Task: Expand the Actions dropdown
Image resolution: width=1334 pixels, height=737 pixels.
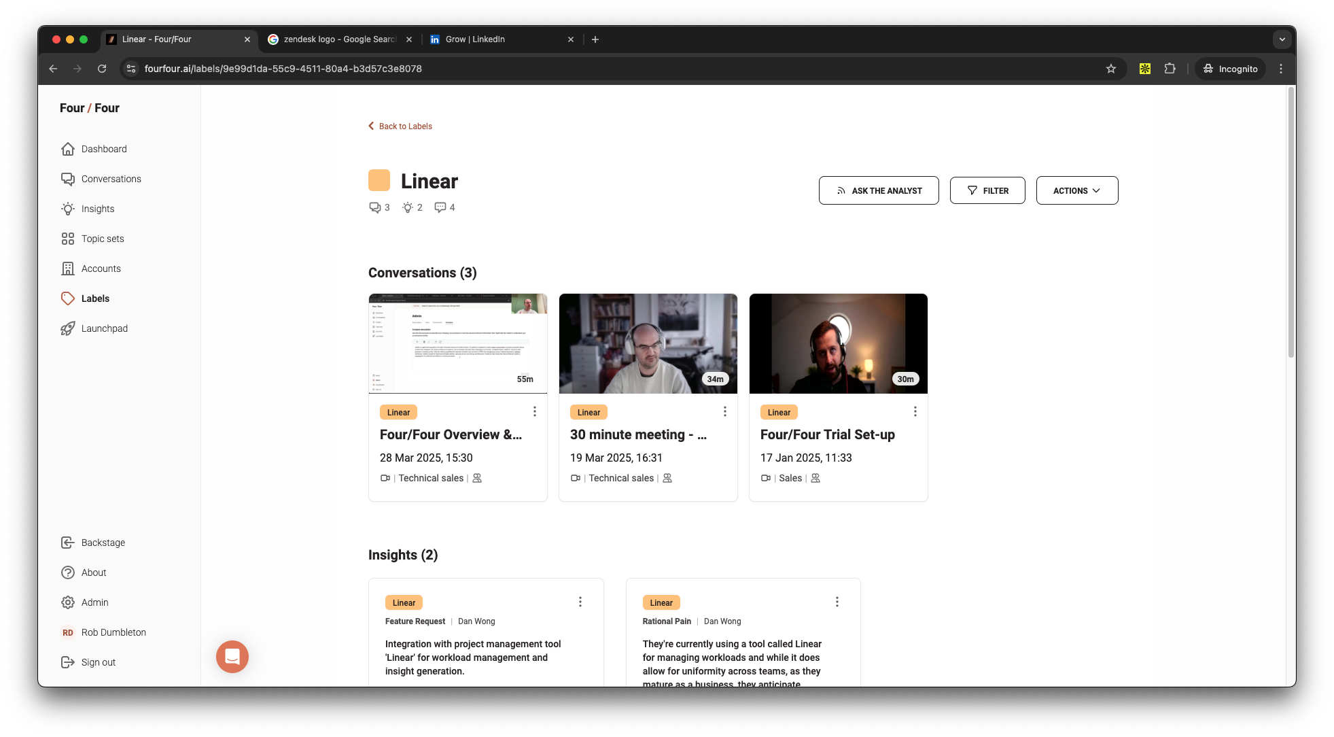Action: pyautogui.click(x=1076, y=191)
